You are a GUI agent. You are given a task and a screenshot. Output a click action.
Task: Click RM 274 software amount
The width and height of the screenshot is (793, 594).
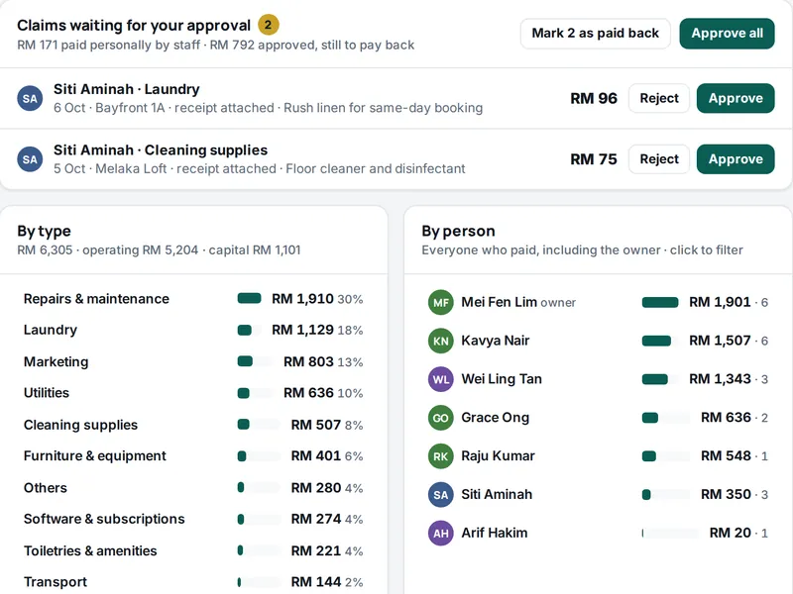pyautogui.click(x=316, y=519)
